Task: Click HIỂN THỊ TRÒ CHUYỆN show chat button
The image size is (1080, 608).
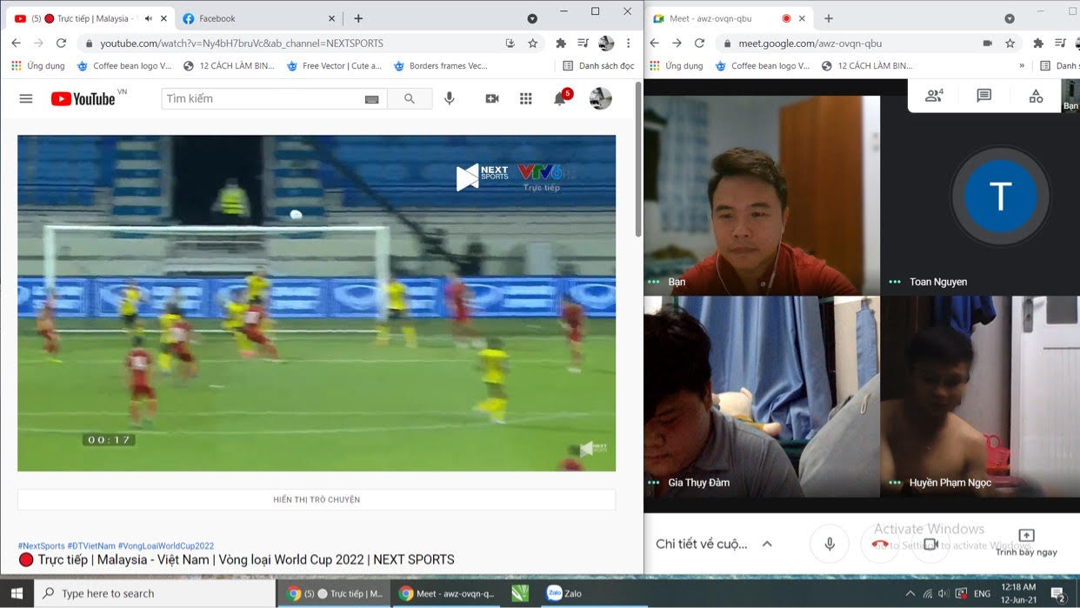Action: pos(317,500)
